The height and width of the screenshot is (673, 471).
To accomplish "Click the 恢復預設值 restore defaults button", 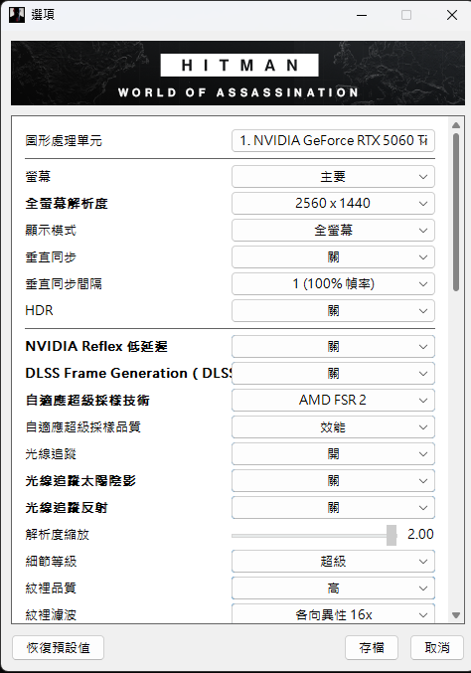I will coord(59,648).
